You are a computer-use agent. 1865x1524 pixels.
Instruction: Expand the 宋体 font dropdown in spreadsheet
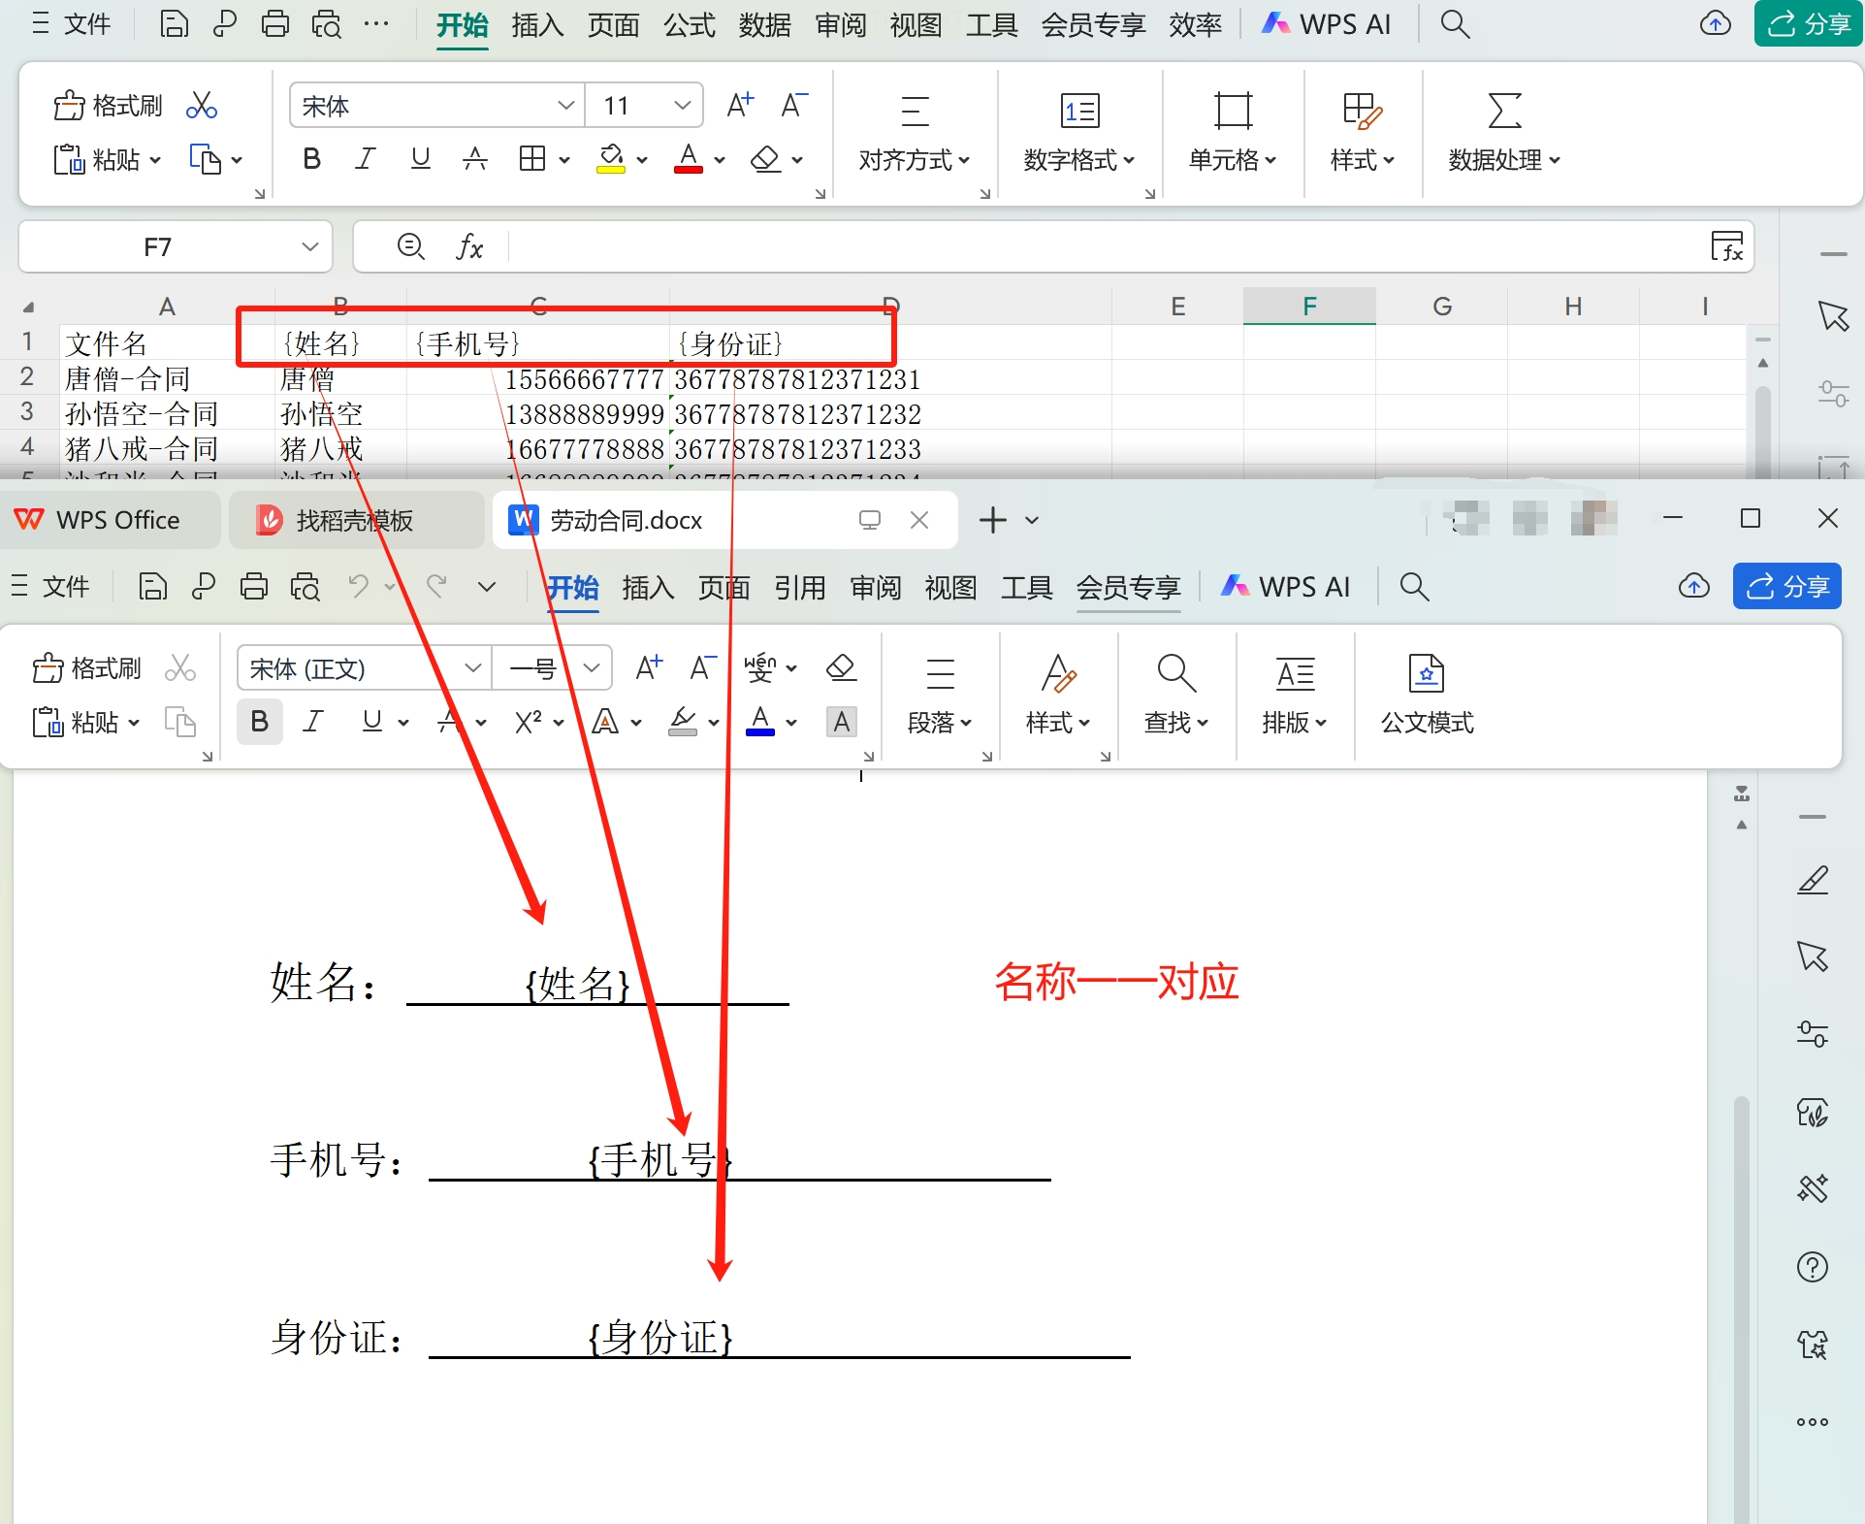click(x=566, y=106)
